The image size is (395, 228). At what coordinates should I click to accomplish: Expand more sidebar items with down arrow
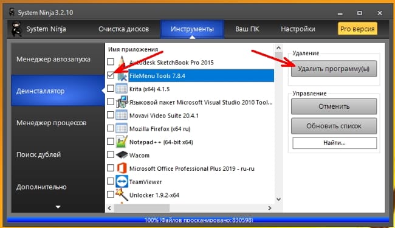pos(58,207)
